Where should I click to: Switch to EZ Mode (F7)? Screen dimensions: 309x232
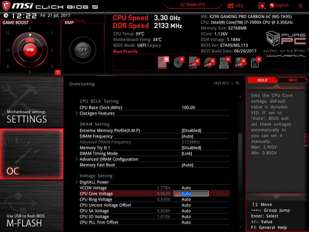[193, 5]
